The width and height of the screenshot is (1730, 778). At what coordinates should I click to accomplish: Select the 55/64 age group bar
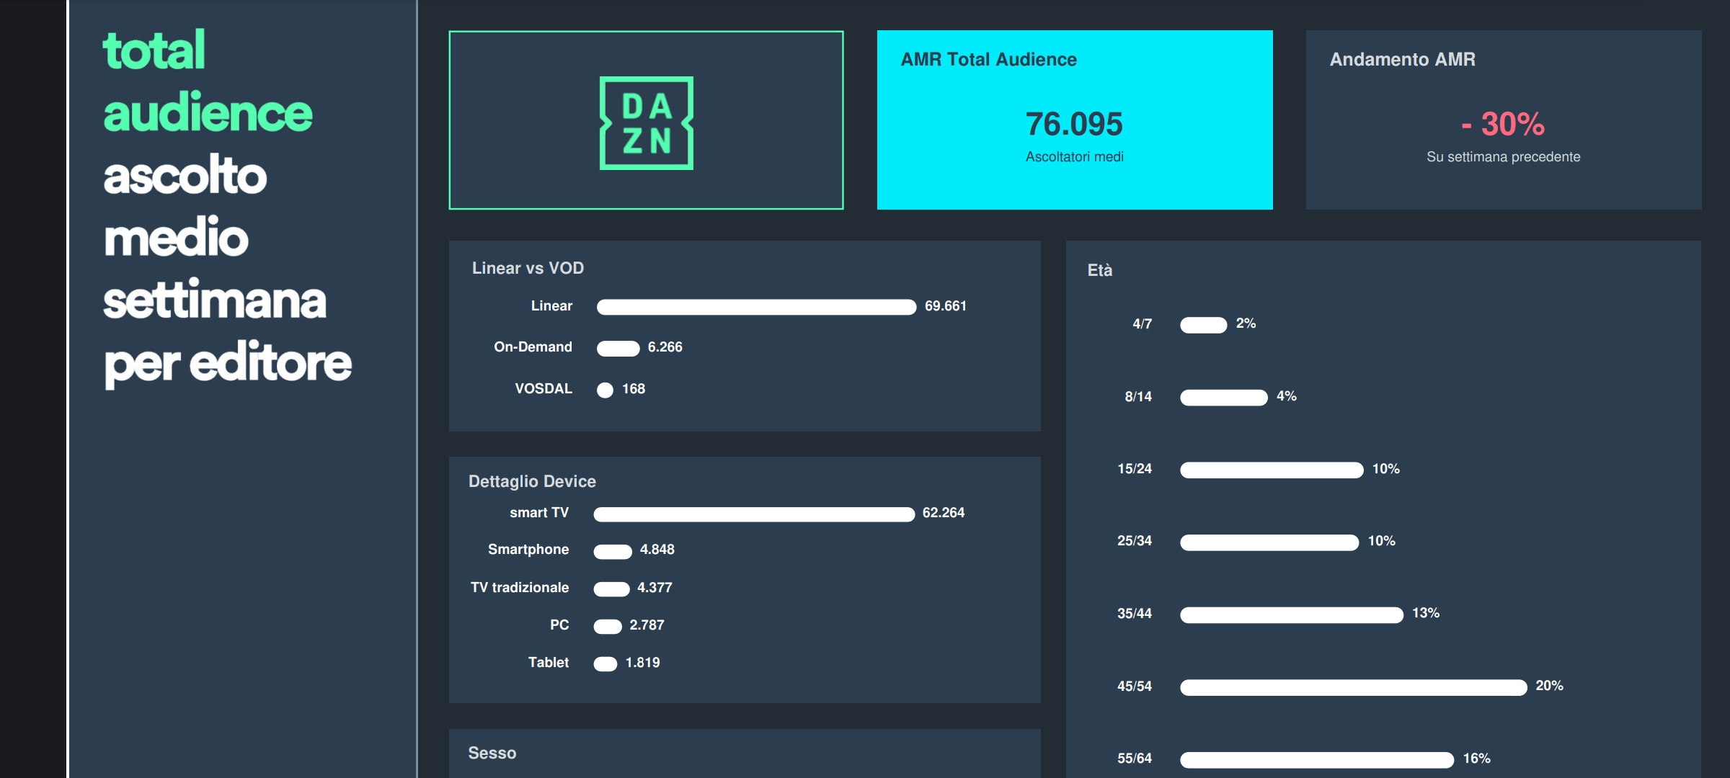point(1317,760)
